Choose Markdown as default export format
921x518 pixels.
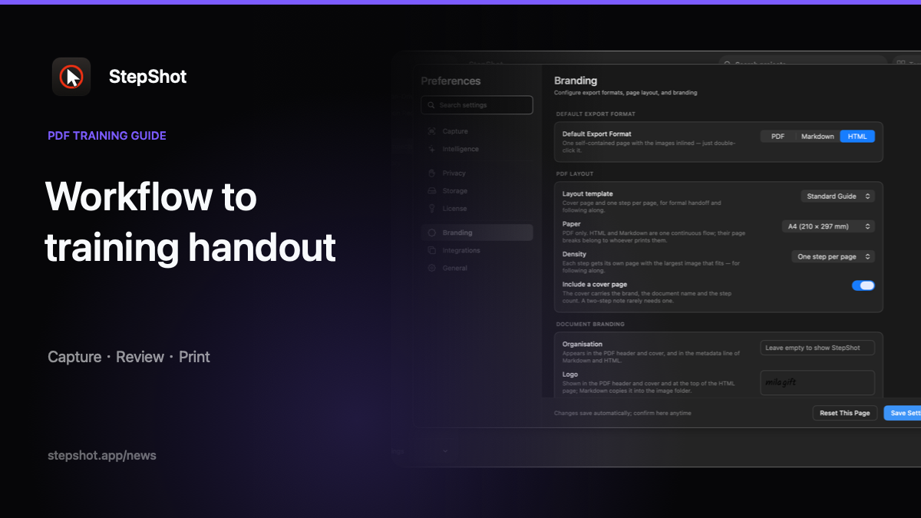pyautogui.click(x=817, y=137)
